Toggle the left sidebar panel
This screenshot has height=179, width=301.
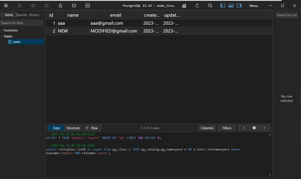tap(223, 6)
